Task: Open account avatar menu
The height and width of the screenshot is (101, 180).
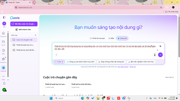Action: [4, 90]
